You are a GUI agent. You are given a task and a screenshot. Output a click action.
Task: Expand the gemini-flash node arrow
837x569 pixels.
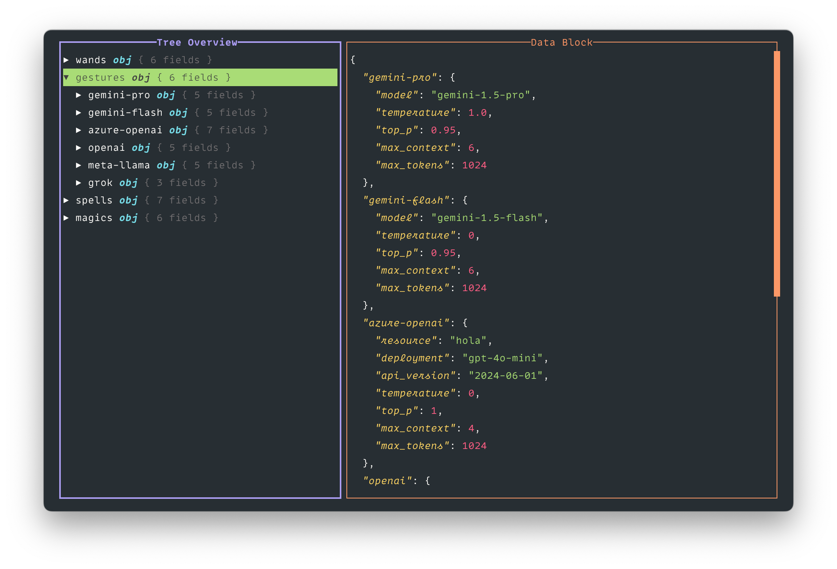point(79,113)
